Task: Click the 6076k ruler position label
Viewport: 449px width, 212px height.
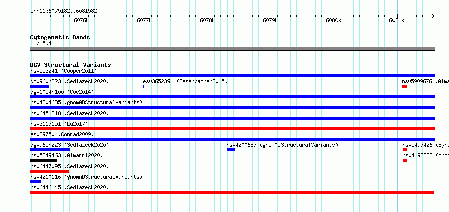Action: pos(81,20)
